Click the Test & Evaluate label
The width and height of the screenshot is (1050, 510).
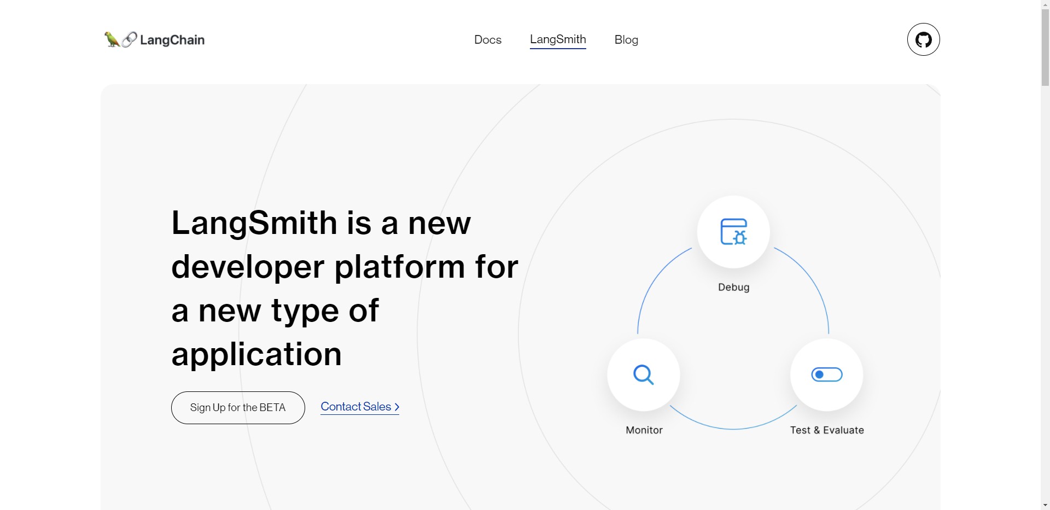pyautogui.click(x=827, y=430)
